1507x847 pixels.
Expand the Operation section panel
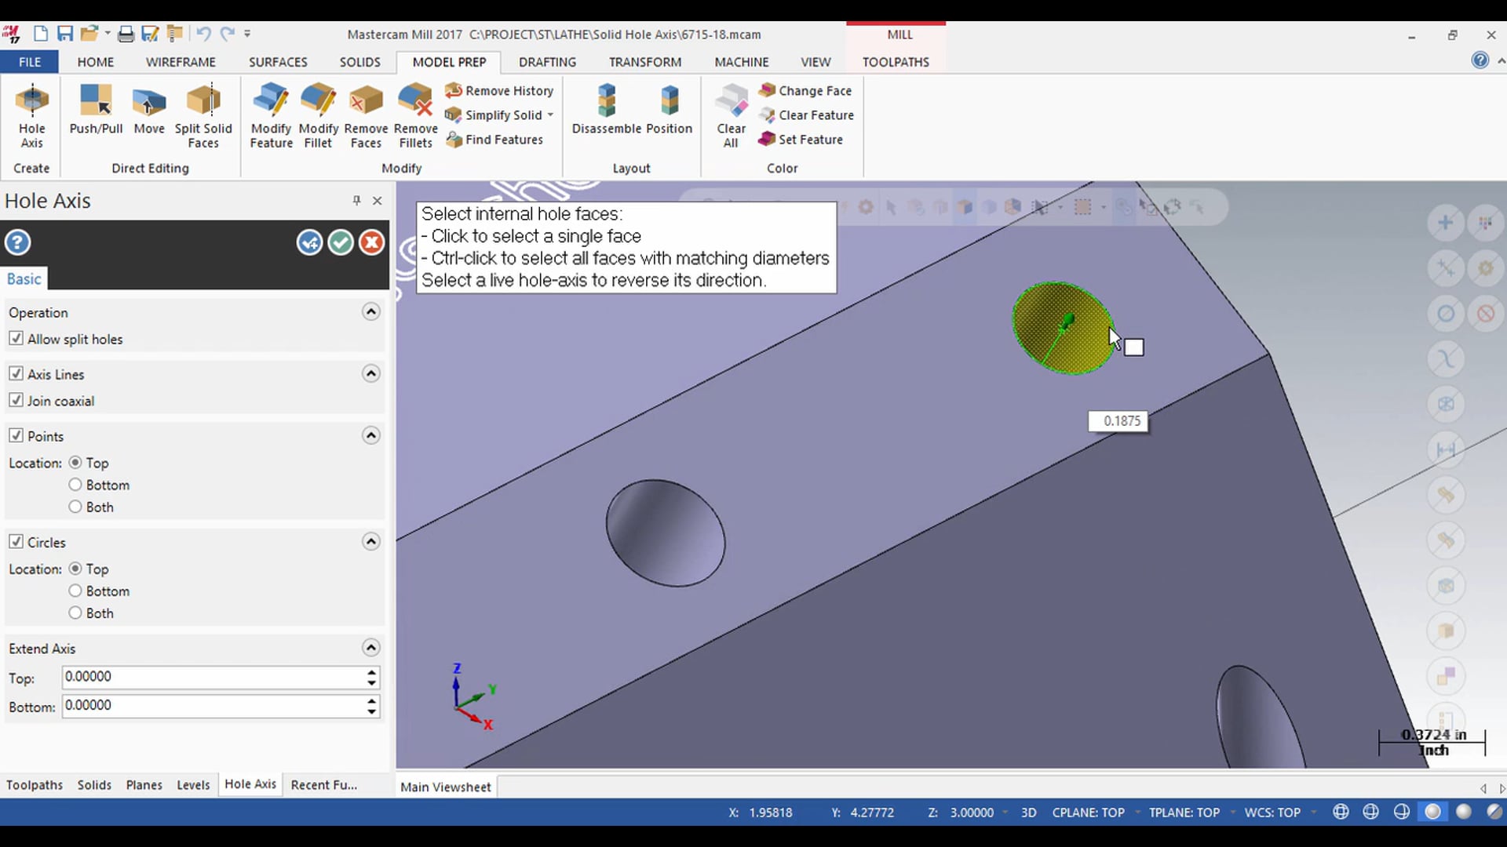(370, 311)
